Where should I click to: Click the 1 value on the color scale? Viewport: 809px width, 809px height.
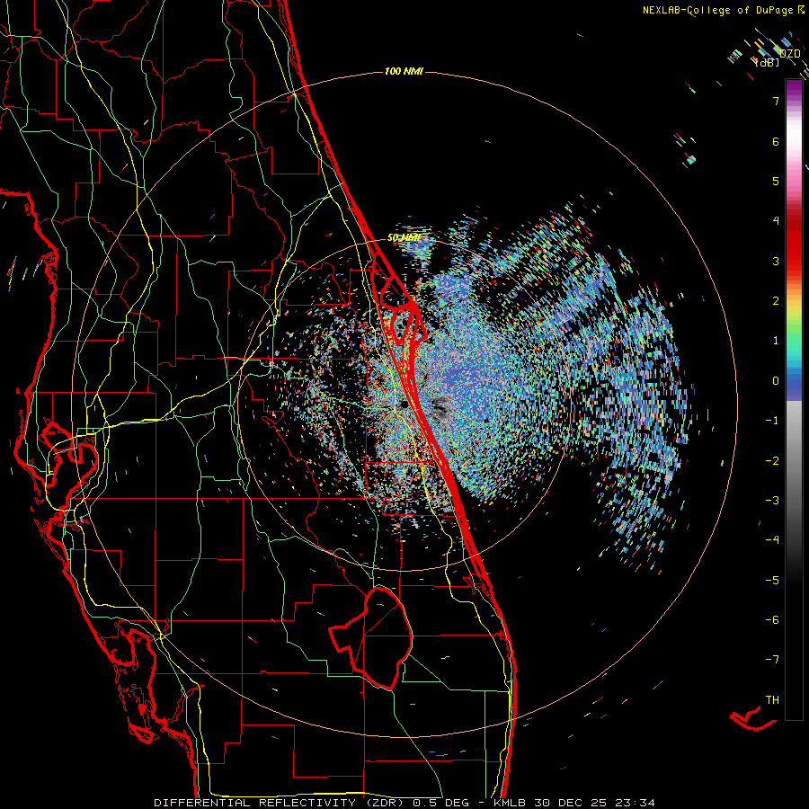coord(776,341)
